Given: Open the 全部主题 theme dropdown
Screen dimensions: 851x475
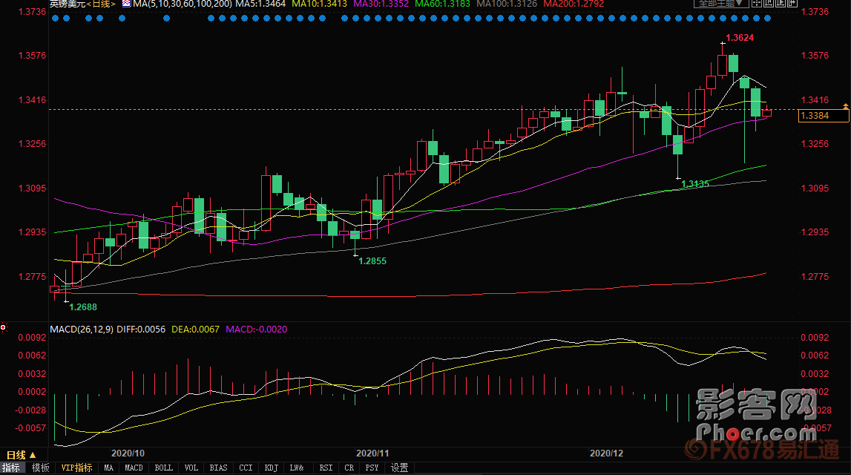Looking at the screenshot, I should pyautogui.click(x=720, y=3).
